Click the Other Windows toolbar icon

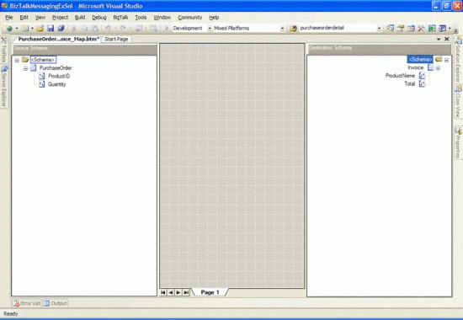coord(442,28)
